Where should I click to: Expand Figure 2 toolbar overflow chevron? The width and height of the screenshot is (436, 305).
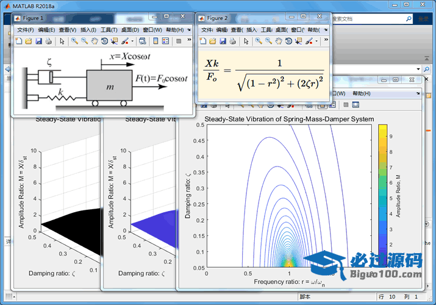coord(326,40)
